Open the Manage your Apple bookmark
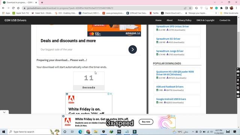Viewport: 240px width, 135px height. pyautogui.click(x=196, y=13)
